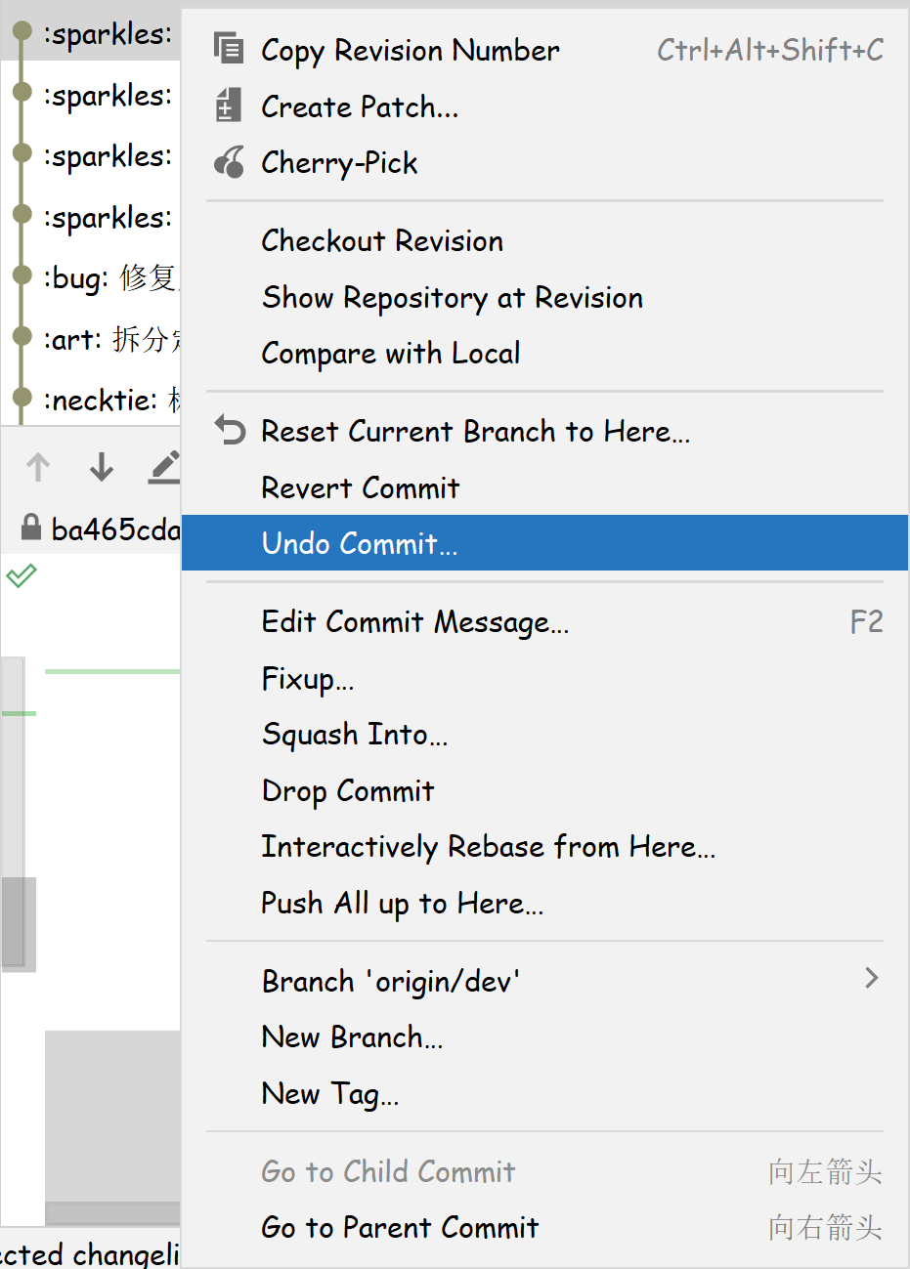Select Undo Commit... menu entry
This screenshot has height=1269, width=910.
pos(359,543)
